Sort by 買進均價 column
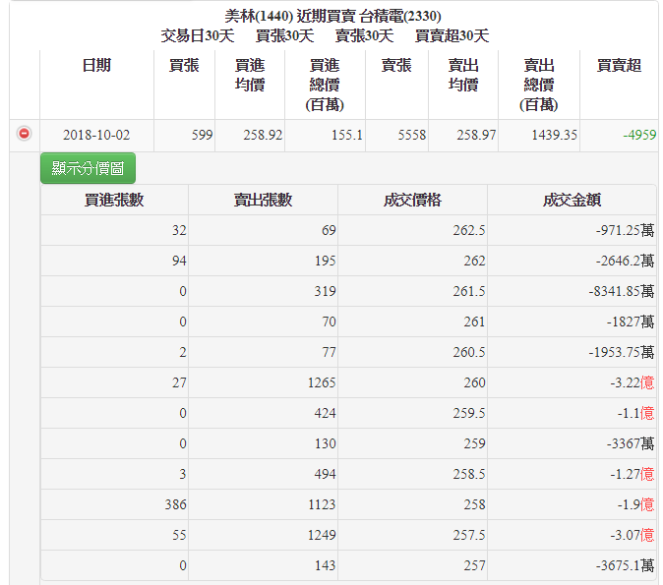 click(250, 75)
